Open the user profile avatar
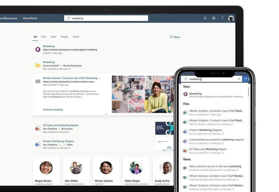This screenshot has width=279, height=192. click(x=231, y=18)
